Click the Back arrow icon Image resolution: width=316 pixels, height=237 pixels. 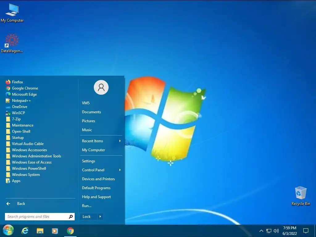click(x=8, y=204)
